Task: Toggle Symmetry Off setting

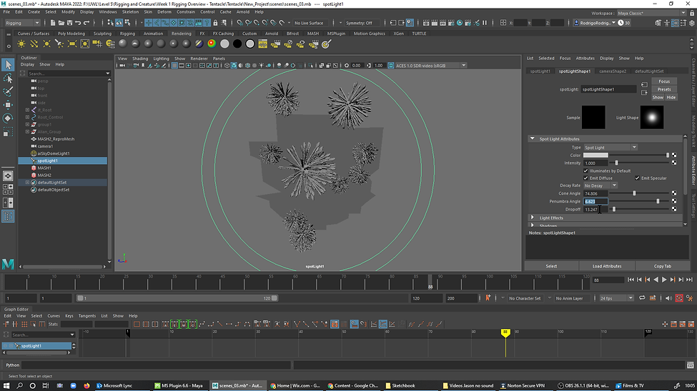Action: pos(359,23)
